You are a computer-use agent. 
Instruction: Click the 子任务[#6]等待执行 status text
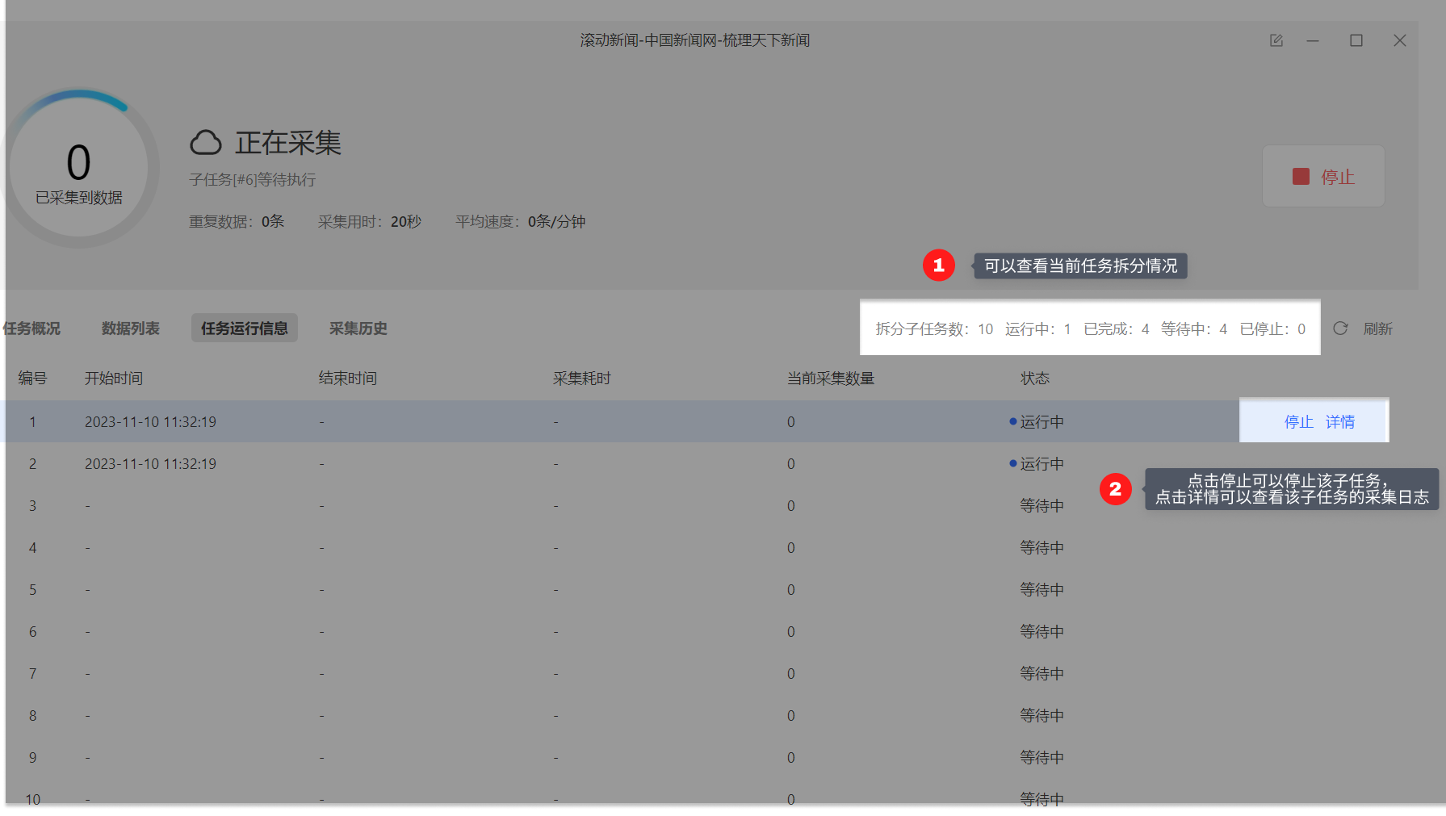(x=253, y=180)
